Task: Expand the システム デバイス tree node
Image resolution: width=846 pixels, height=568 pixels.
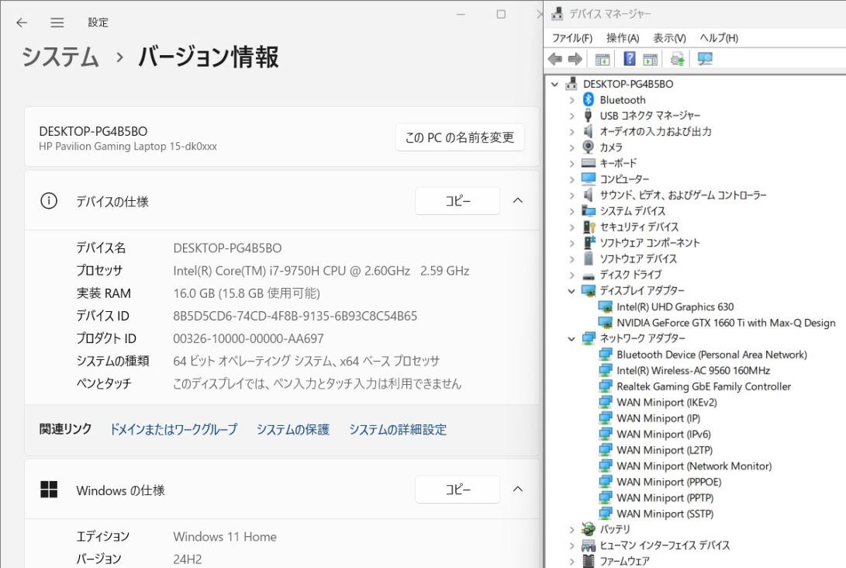Action: pyautogui.click(x=572, y=211)
